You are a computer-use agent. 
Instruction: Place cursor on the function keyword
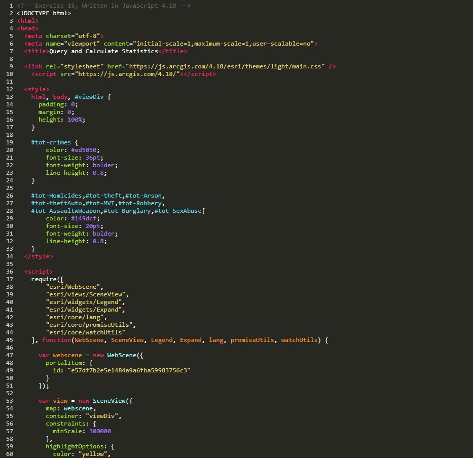tap(56, 340)
